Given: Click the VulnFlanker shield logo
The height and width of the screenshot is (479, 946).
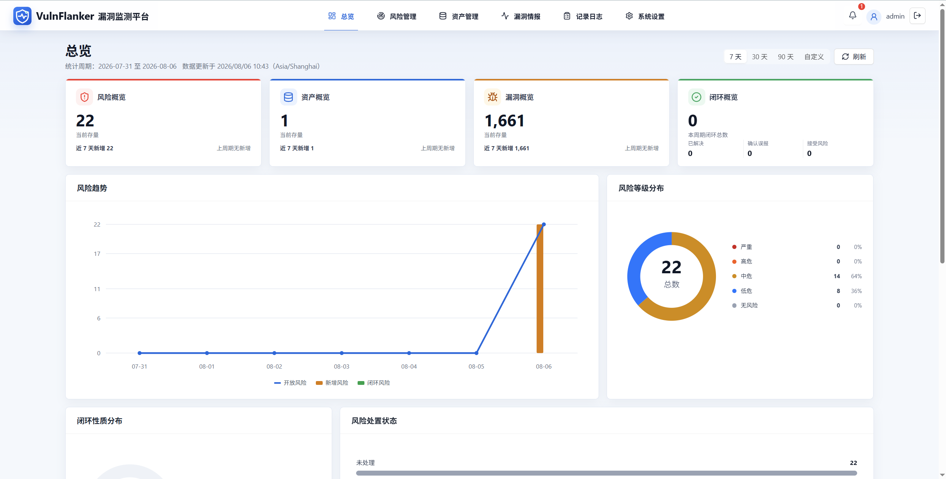Looking at the screenshot, I should 22,16.
